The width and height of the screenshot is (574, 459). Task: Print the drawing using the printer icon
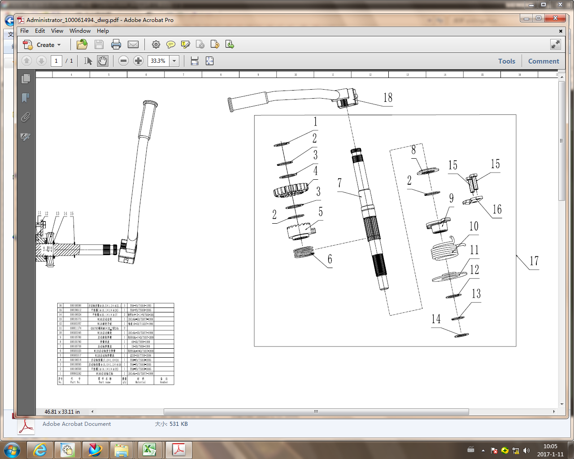(116, 44)
